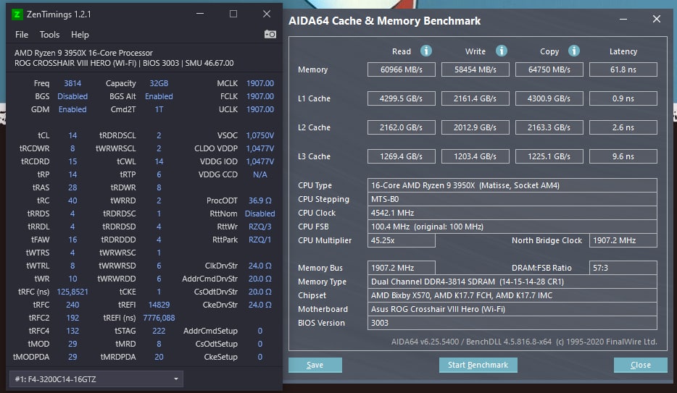The width and height of the screenshot is (677, 393).
Task: Close the AIDA64 window with the X
Action: pyautogui.click(x=657, y=19)
